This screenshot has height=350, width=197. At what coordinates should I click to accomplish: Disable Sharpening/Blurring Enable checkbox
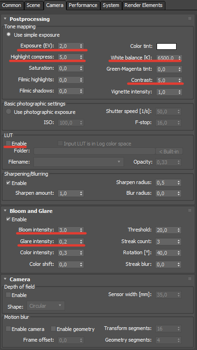coord(8,183)
